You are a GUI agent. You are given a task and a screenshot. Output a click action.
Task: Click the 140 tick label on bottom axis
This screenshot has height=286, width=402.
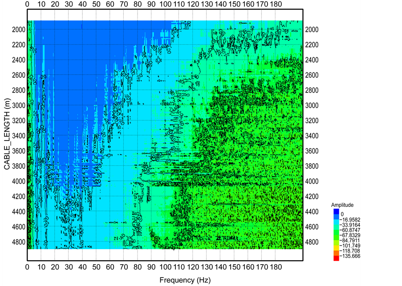pyautogui.click(x=220, y=267)
